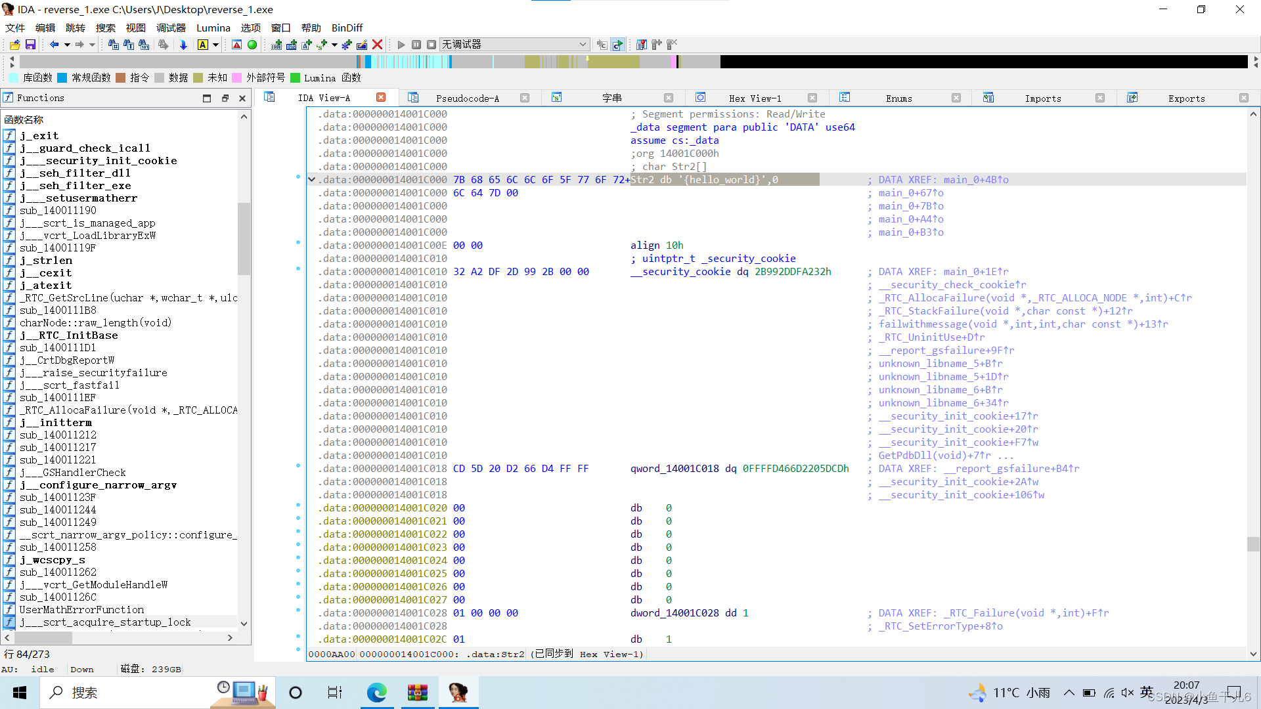
Task: Click the save database icon
Action: tap(30, 45)
